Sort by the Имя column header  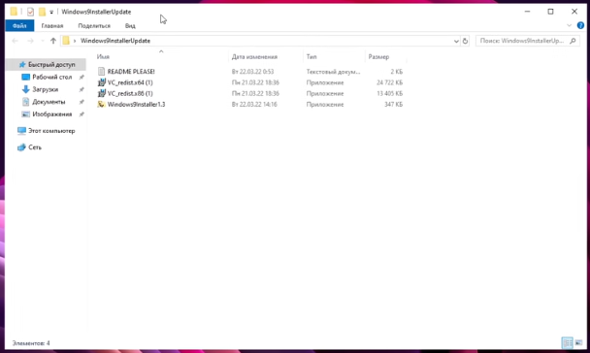(103, 57)
